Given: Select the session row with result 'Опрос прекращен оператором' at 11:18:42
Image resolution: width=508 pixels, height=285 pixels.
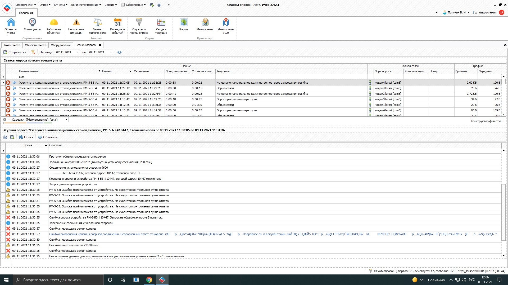Looking at the screenshot, I should click(x=253, y=99).
